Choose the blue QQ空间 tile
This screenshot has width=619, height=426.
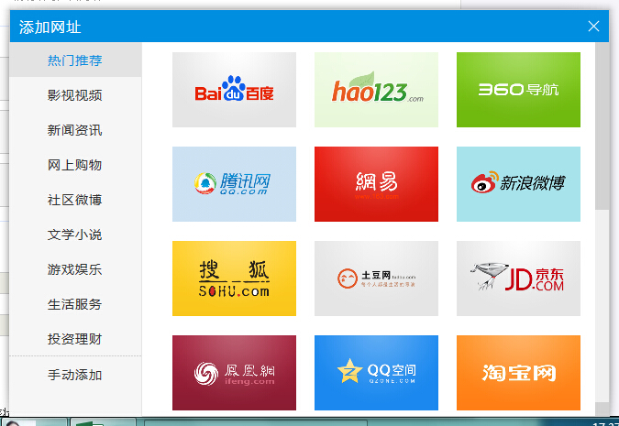click(x=376, y=372)
